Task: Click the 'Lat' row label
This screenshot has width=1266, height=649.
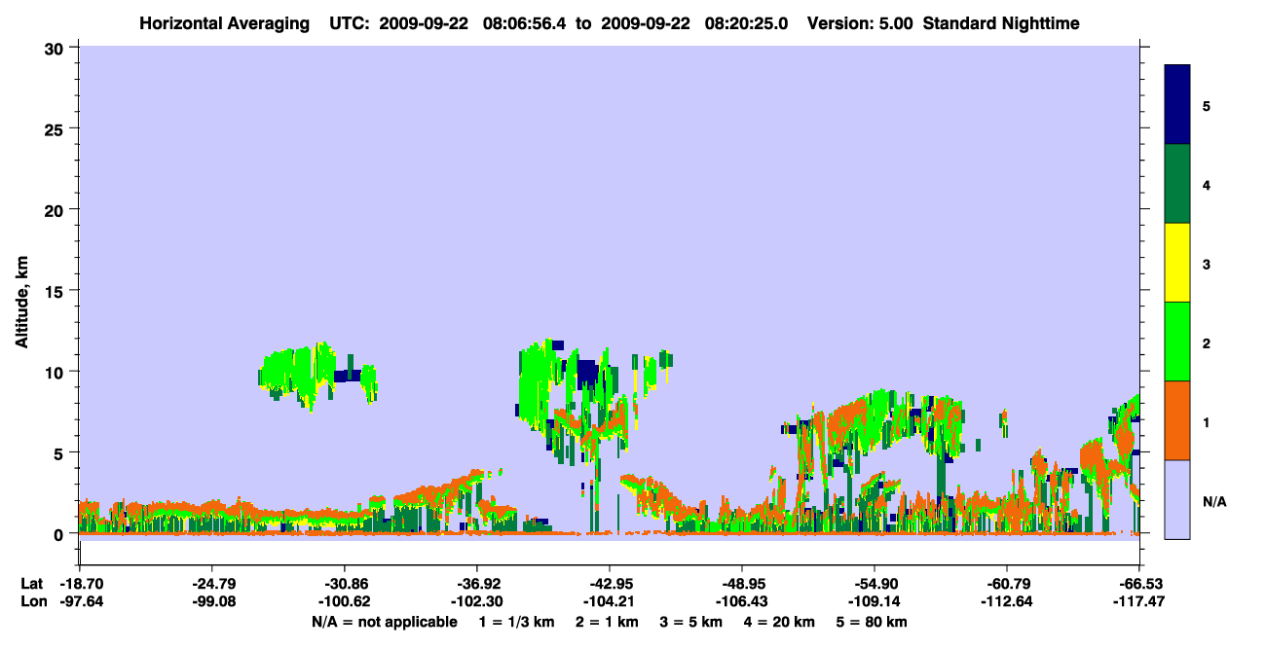Action: coord(31,584)
